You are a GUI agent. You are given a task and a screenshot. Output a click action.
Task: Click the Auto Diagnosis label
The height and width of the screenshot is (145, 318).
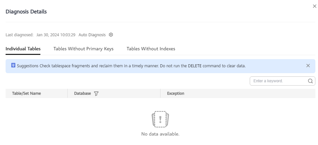click(x=92, y=35)
